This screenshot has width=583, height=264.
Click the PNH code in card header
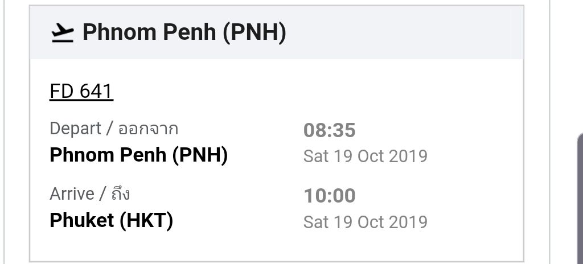(254, 32)
